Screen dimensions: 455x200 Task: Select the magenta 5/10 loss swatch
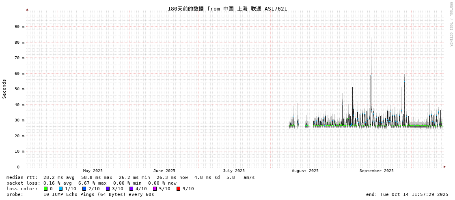(x=155, y=189)
